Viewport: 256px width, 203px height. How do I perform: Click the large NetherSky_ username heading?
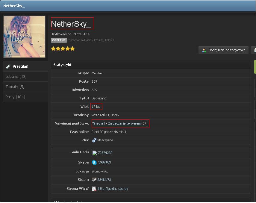(71, 24)
